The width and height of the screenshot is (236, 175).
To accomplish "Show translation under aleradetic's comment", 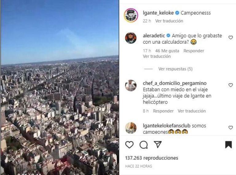I will coord(157,56).
